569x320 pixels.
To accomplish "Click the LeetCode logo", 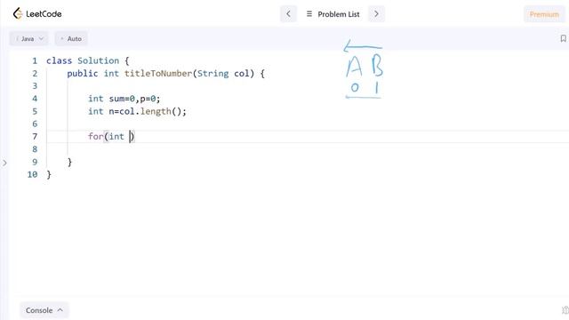I will tap(37, 14).
